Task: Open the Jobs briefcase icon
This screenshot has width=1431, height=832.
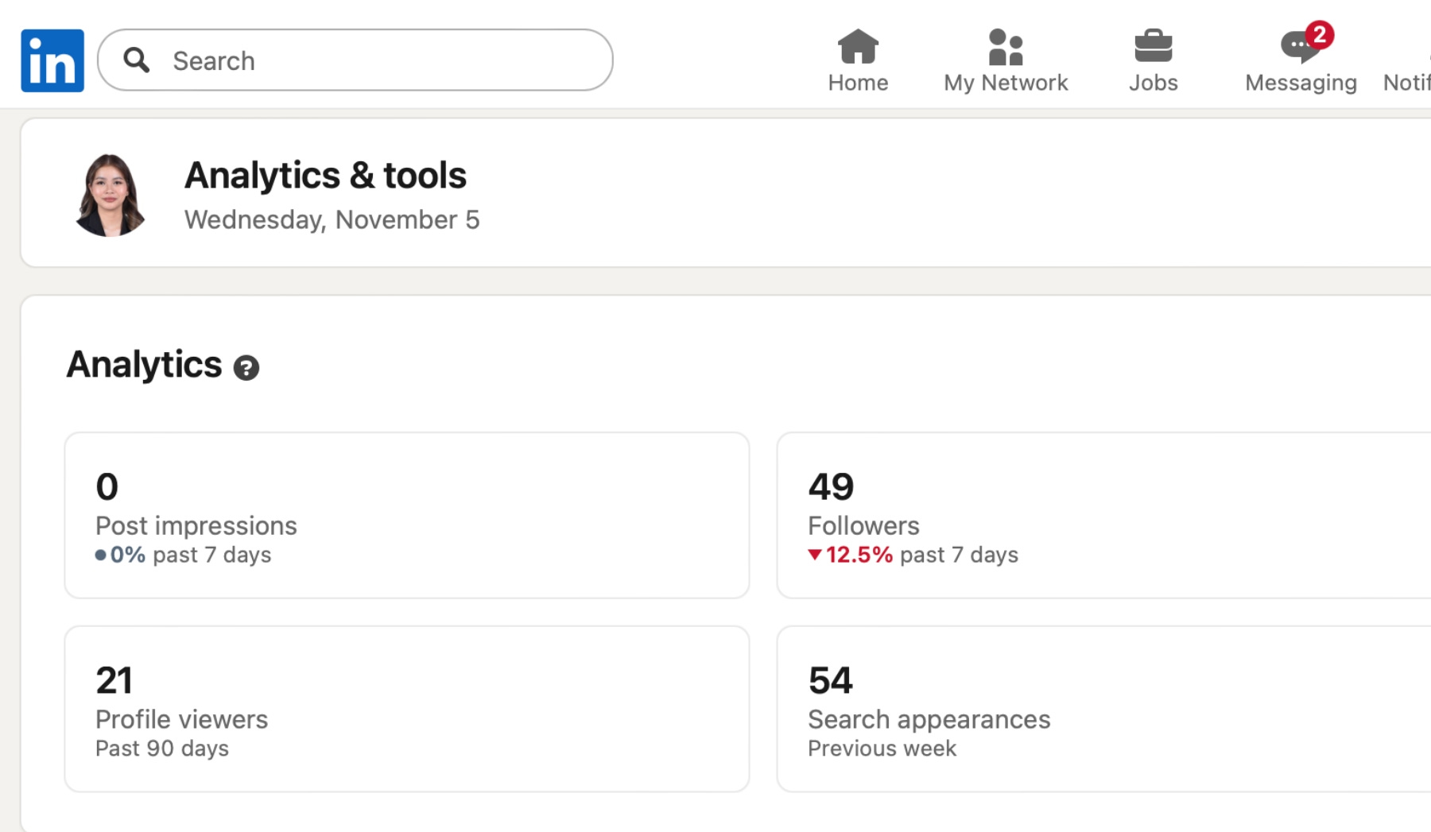Action: 1154,46
